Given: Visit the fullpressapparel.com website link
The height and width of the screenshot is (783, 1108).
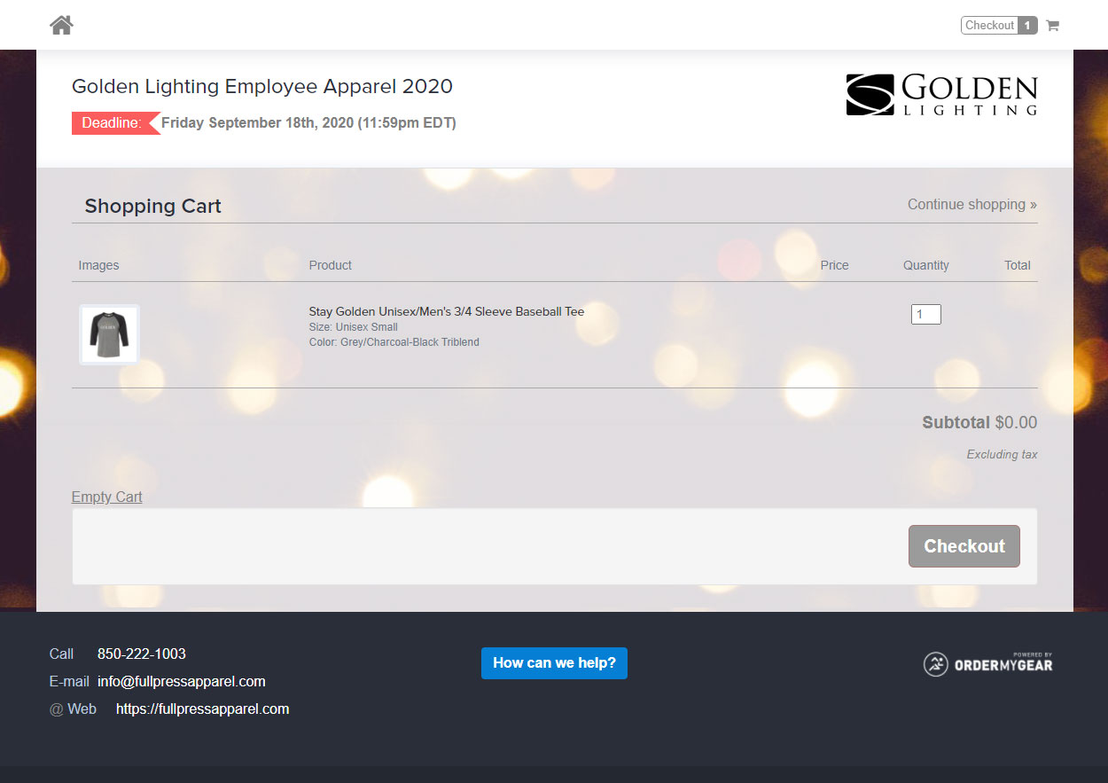Looking at the screenshot, I should (202, 709).
